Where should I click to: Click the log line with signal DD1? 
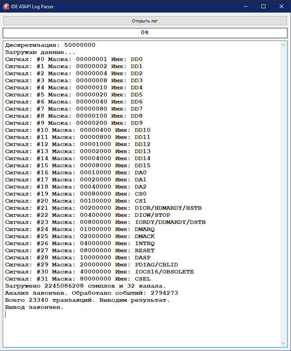74,66
